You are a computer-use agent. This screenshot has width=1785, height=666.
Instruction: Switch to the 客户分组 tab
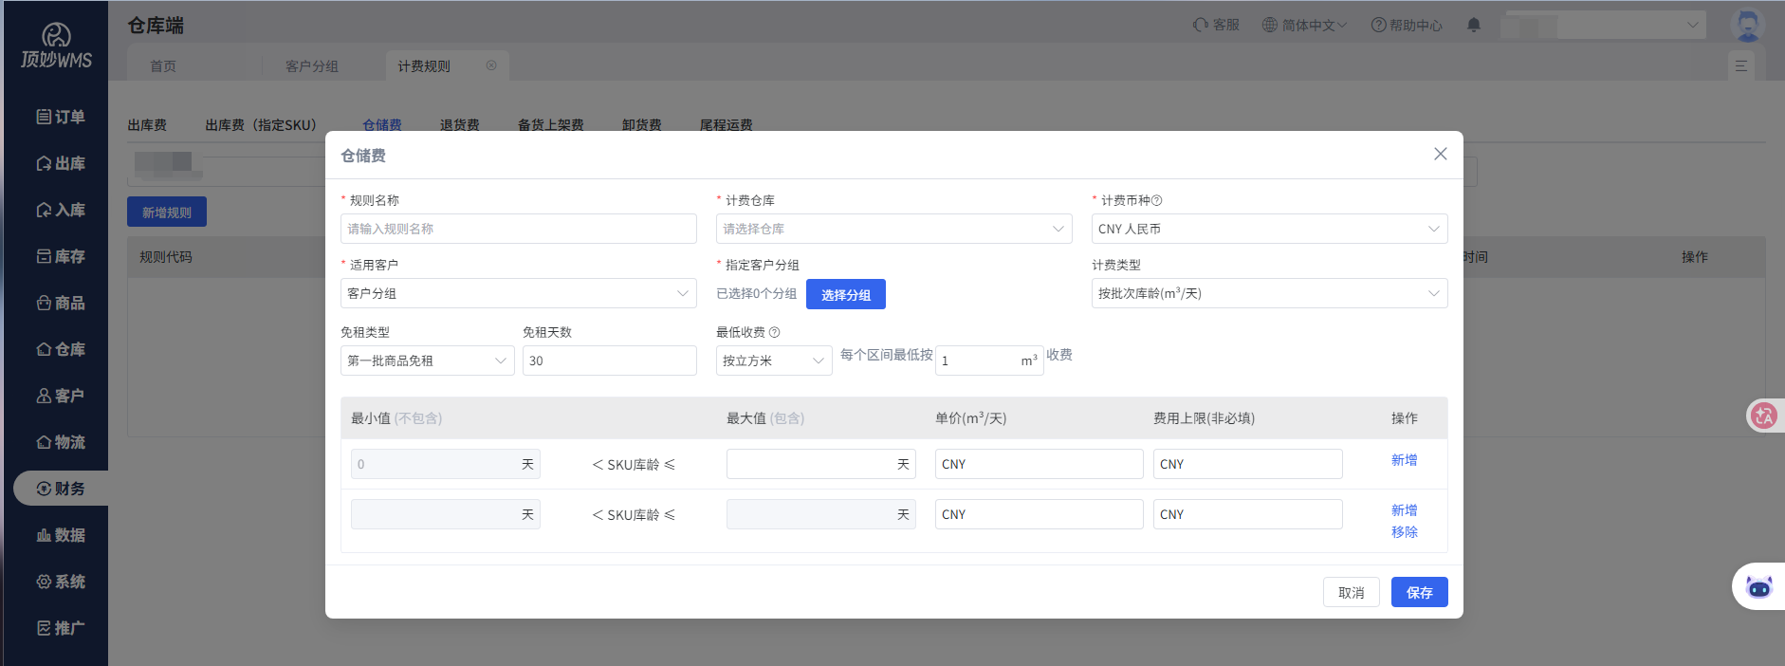pyautogui.click(x=312, y=65)
